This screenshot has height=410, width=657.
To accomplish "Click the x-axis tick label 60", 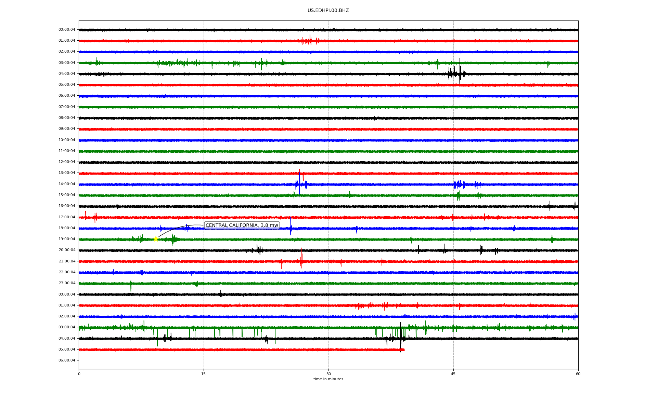I will click(578, 374).
